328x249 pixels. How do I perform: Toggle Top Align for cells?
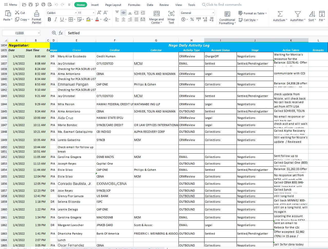click(117, 13)
